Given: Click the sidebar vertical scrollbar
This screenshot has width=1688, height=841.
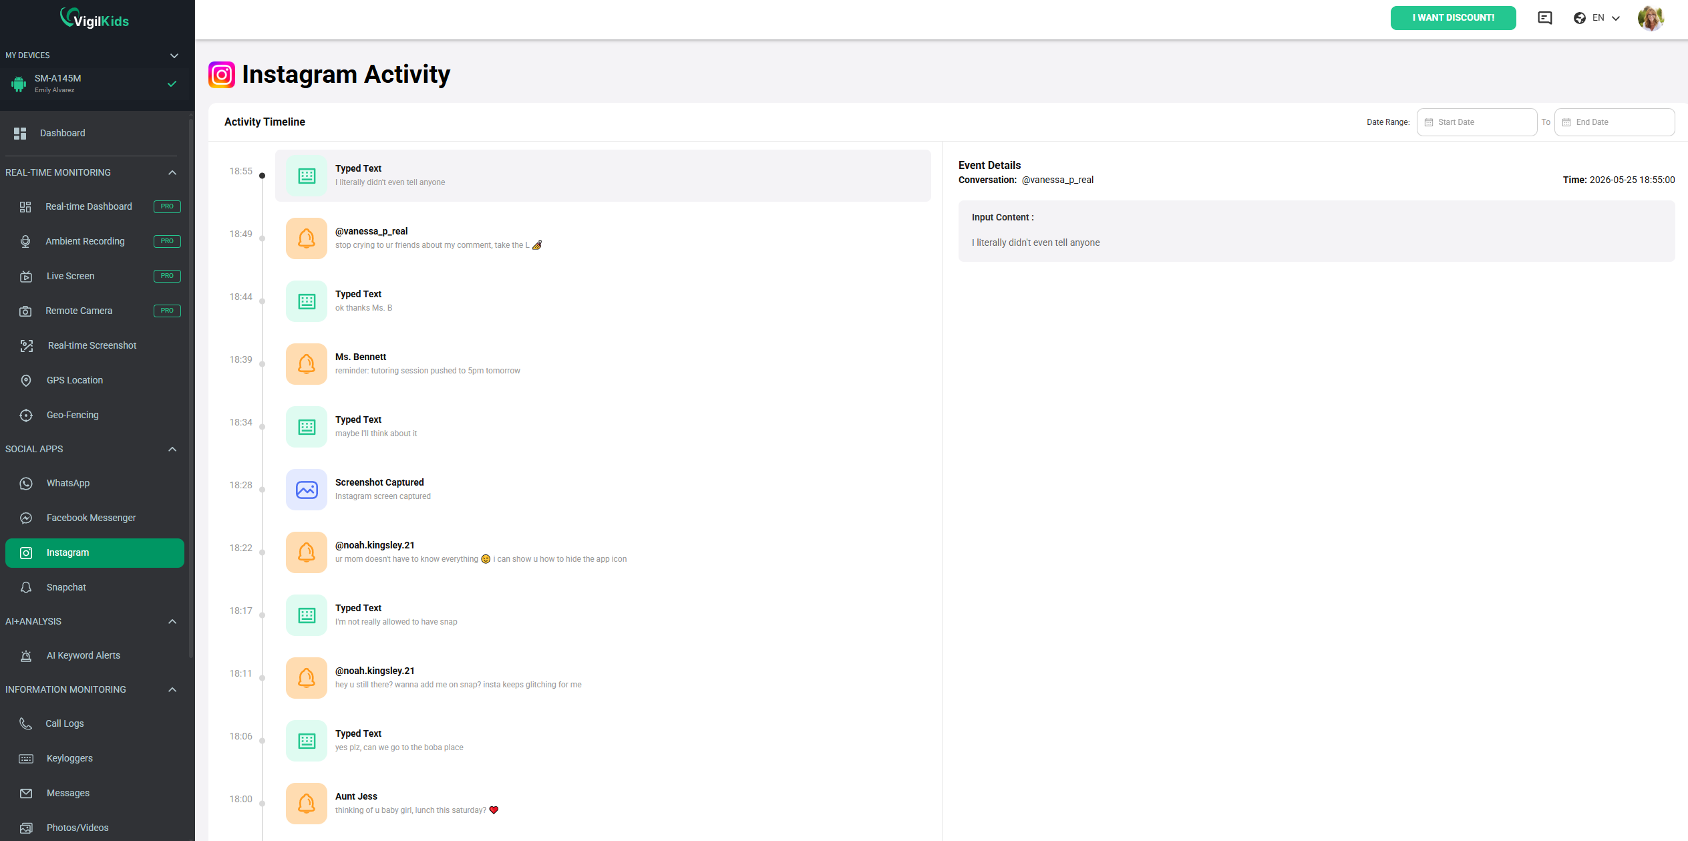Looking at the screenshot, I should 191,387.
